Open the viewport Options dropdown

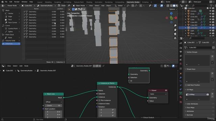click(173, 9)
